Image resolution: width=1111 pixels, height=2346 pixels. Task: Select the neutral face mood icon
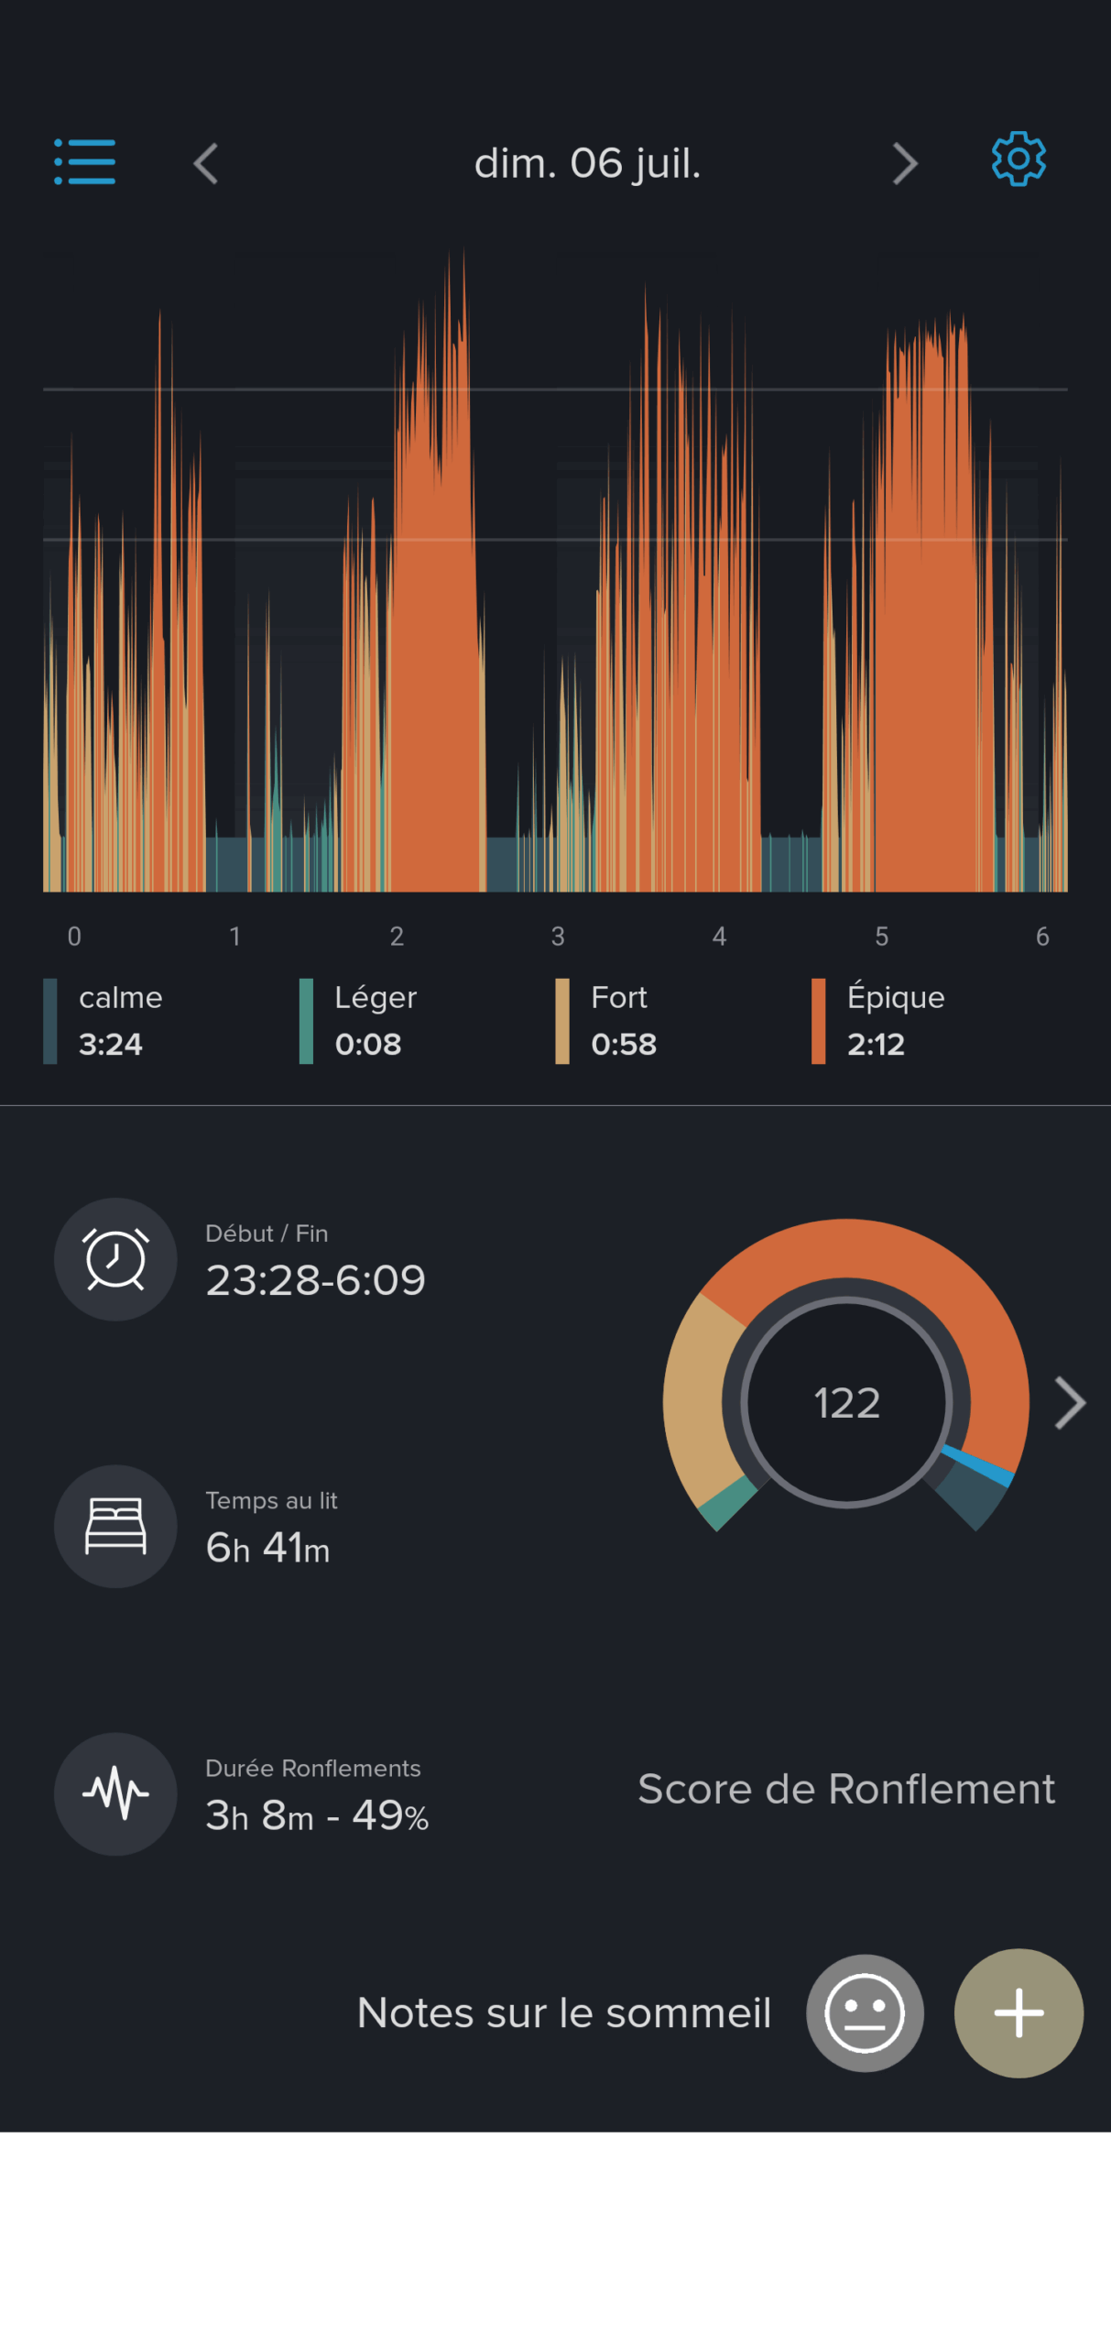pos(864,2012)
